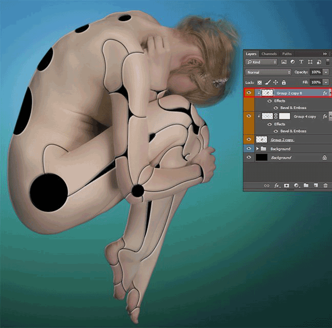Toggle Bevel & Emboss effect on Group 4 copy
This screenshot has width=332, height=328.
[276, 131]
